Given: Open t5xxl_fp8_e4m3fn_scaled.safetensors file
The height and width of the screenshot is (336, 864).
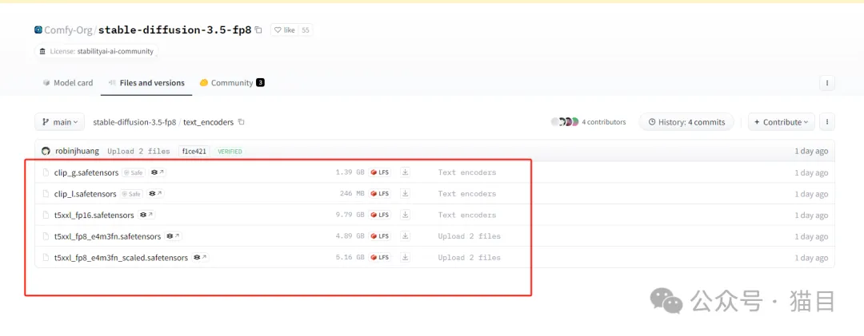Looking at the screenshot, I should (121, 257).
